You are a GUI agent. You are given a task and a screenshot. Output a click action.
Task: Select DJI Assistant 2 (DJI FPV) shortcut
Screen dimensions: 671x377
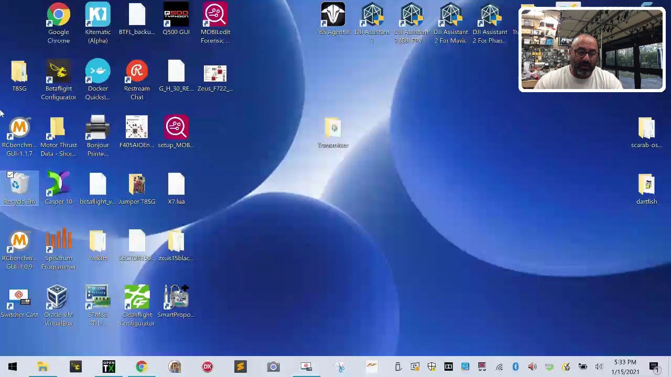pos(412,24)
